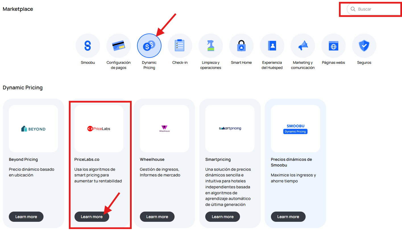The image size is (402, 232).
Task: Click Smartpricing description about hoteles independientes
Action: click(228, 187)
